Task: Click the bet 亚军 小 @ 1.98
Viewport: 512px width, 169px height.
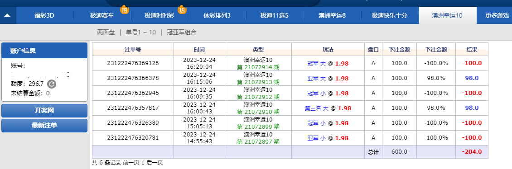Action: [x=328, y=138]
